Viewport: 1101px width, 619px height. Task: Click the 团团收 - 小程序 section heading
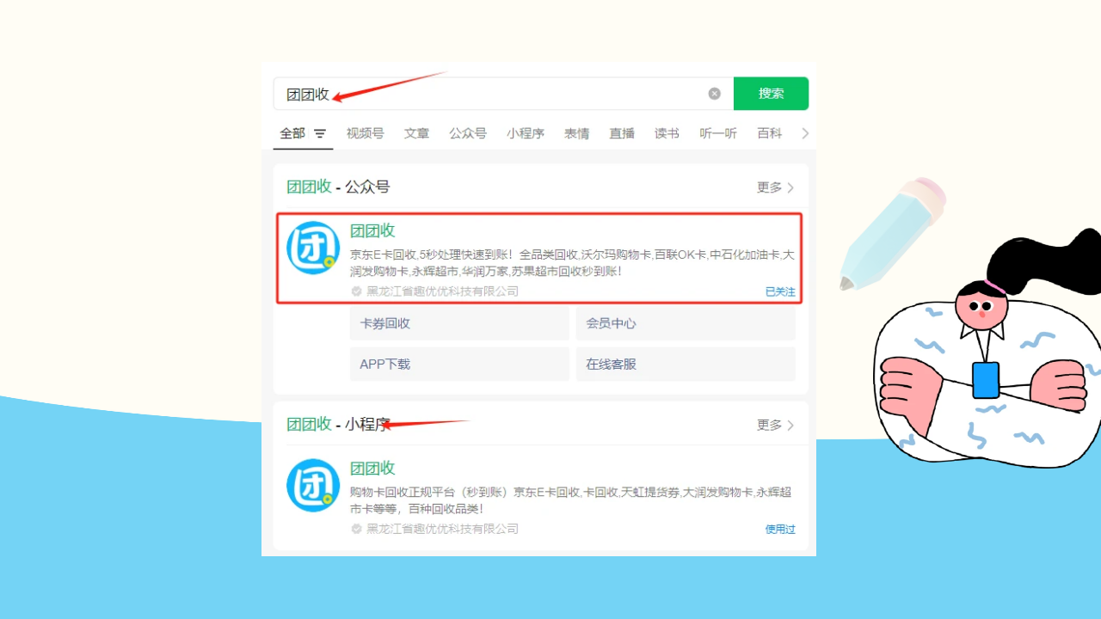coord(338,424)
